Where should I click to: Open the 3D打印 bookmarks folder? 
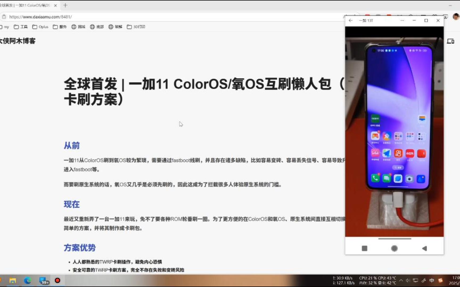pos(136,27)
